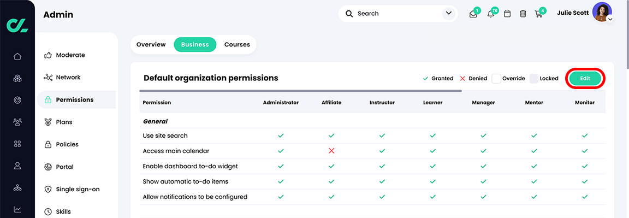Click the Override legend box
The width and height of the screenshot is (629, 218).
[496, 79]
